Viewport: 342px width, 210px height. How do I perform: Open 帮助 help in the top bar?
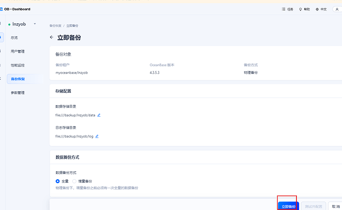(304, 9)
